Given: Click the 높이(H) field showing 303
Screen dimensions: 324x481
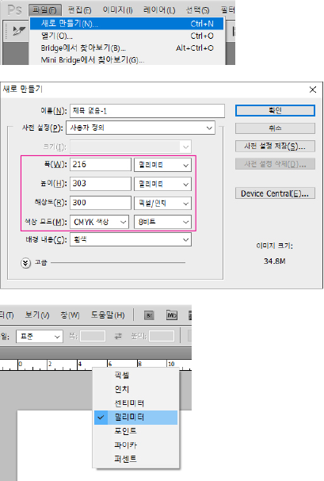Looking at the screenshot, I should 101,184.
